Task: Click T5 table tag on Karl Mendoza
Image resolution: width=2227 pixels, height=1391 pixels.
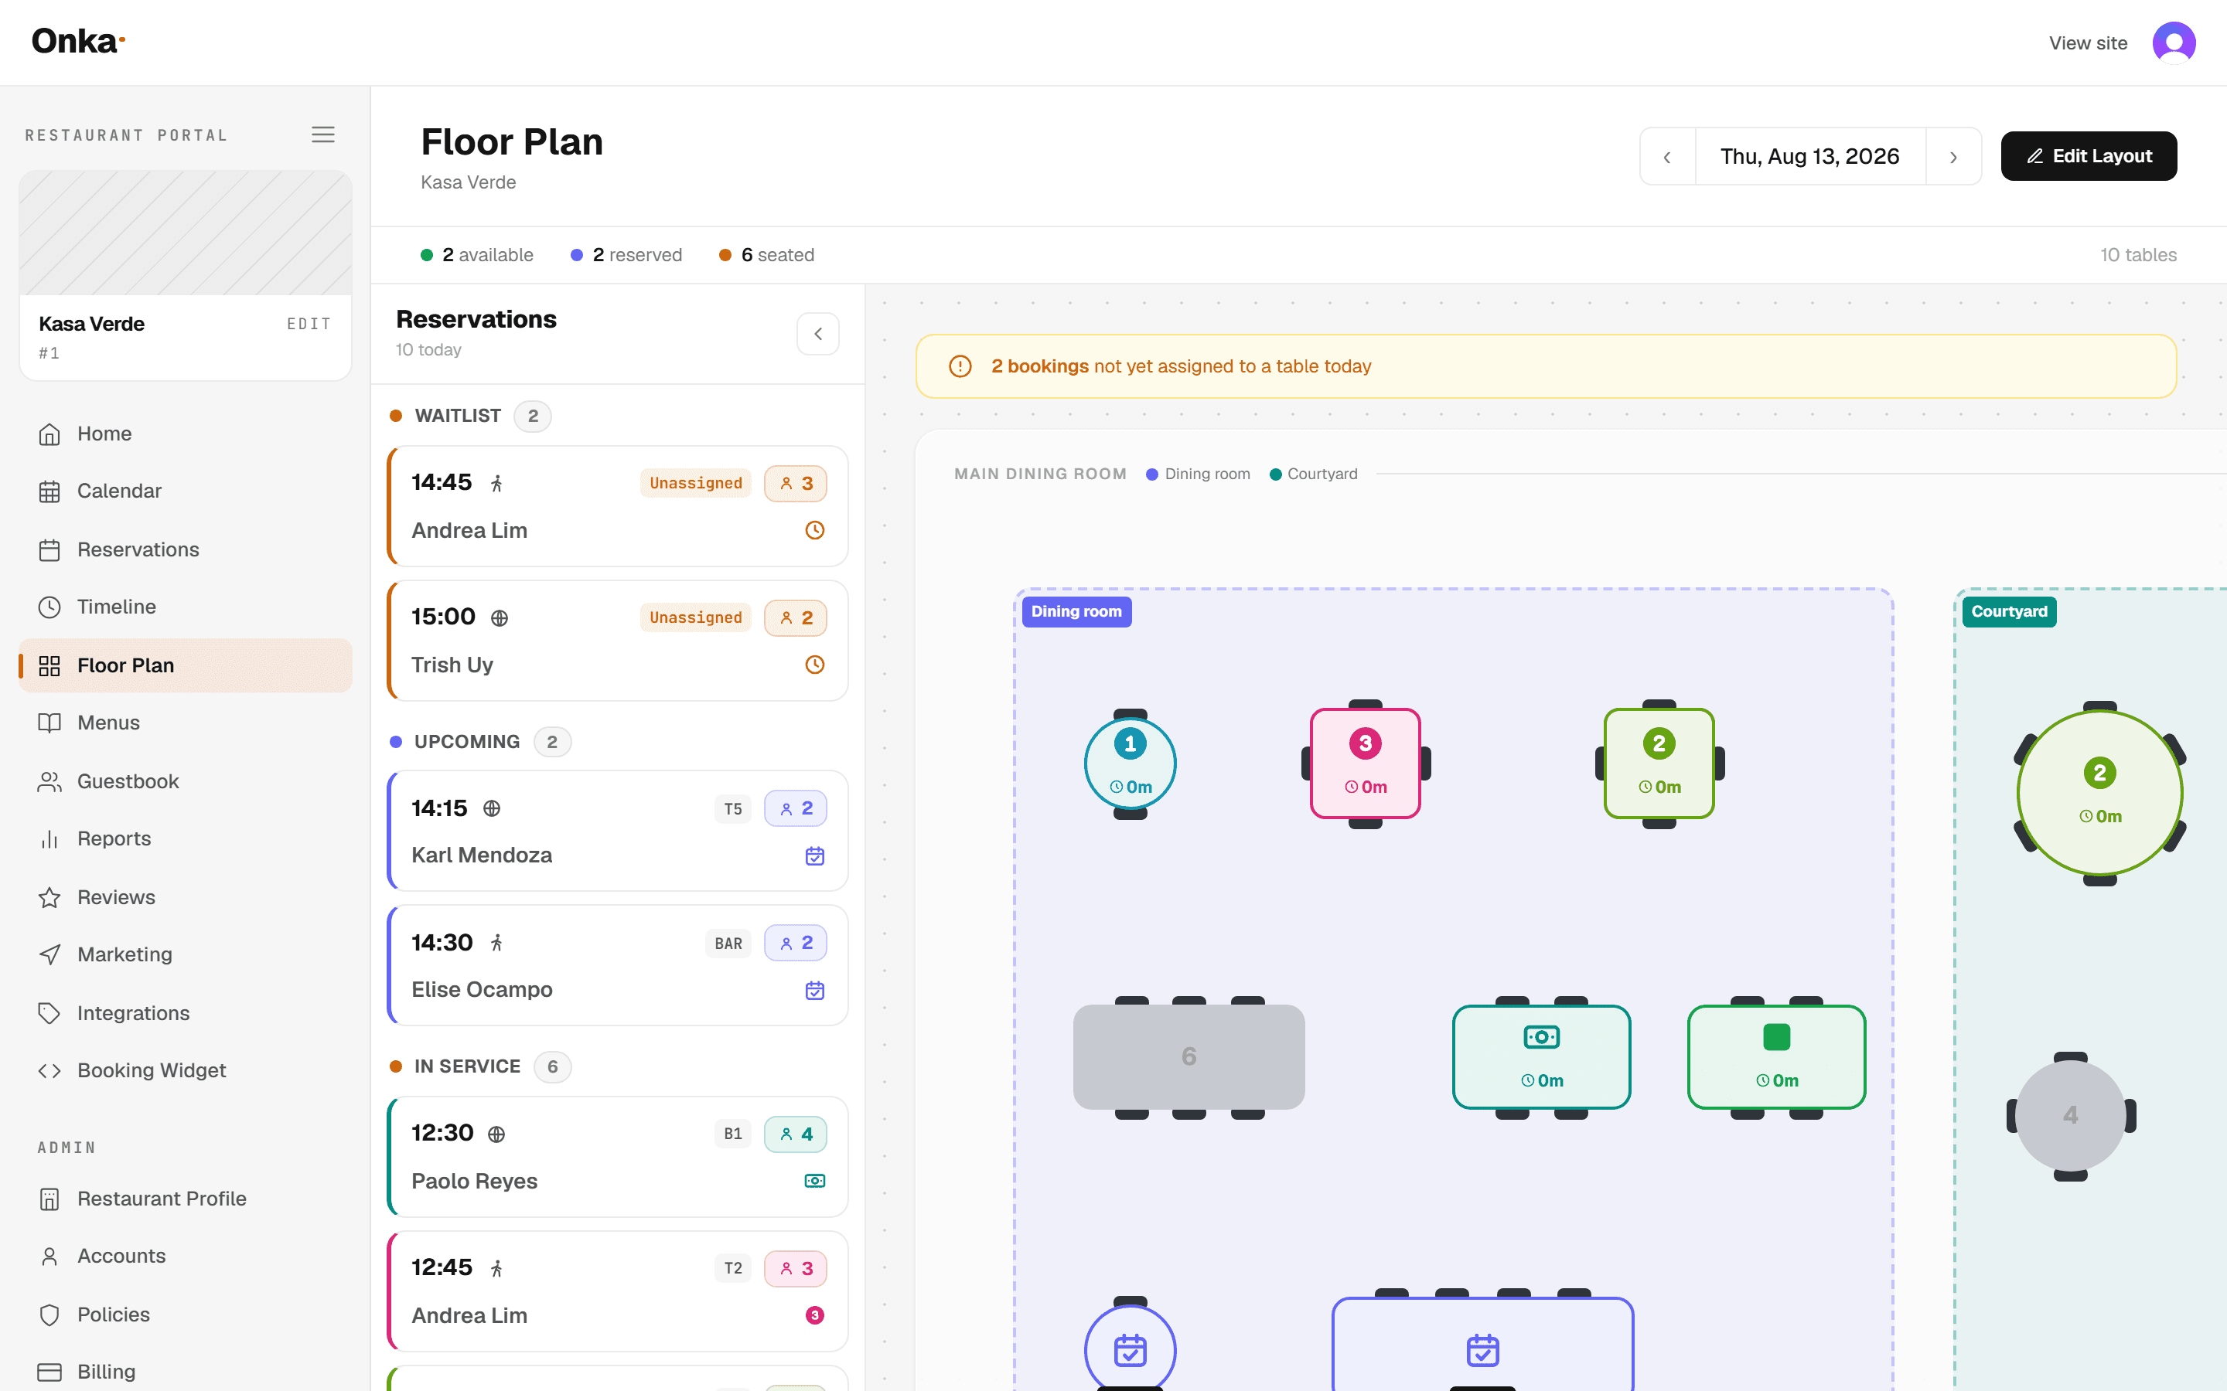Action: coord(732,808)
